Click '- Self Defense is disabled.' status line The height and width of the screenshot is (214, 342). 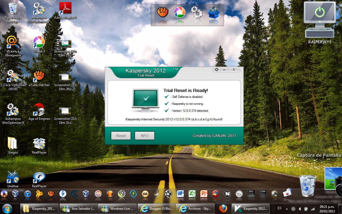pos(186,97)
